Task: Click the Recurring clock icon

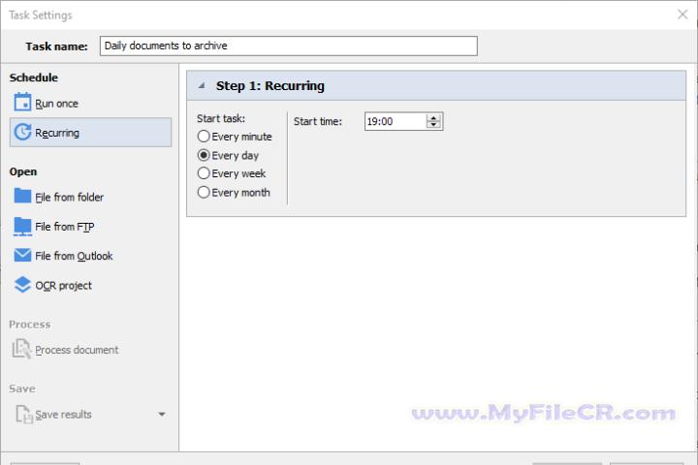Action: 22,132
